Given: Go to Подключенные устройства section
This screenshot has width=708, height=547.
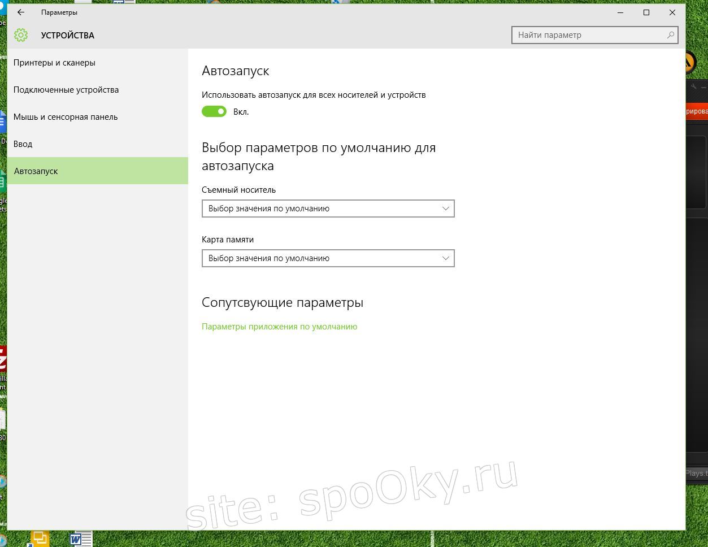Looking at the screenshot, I should 98,90.
